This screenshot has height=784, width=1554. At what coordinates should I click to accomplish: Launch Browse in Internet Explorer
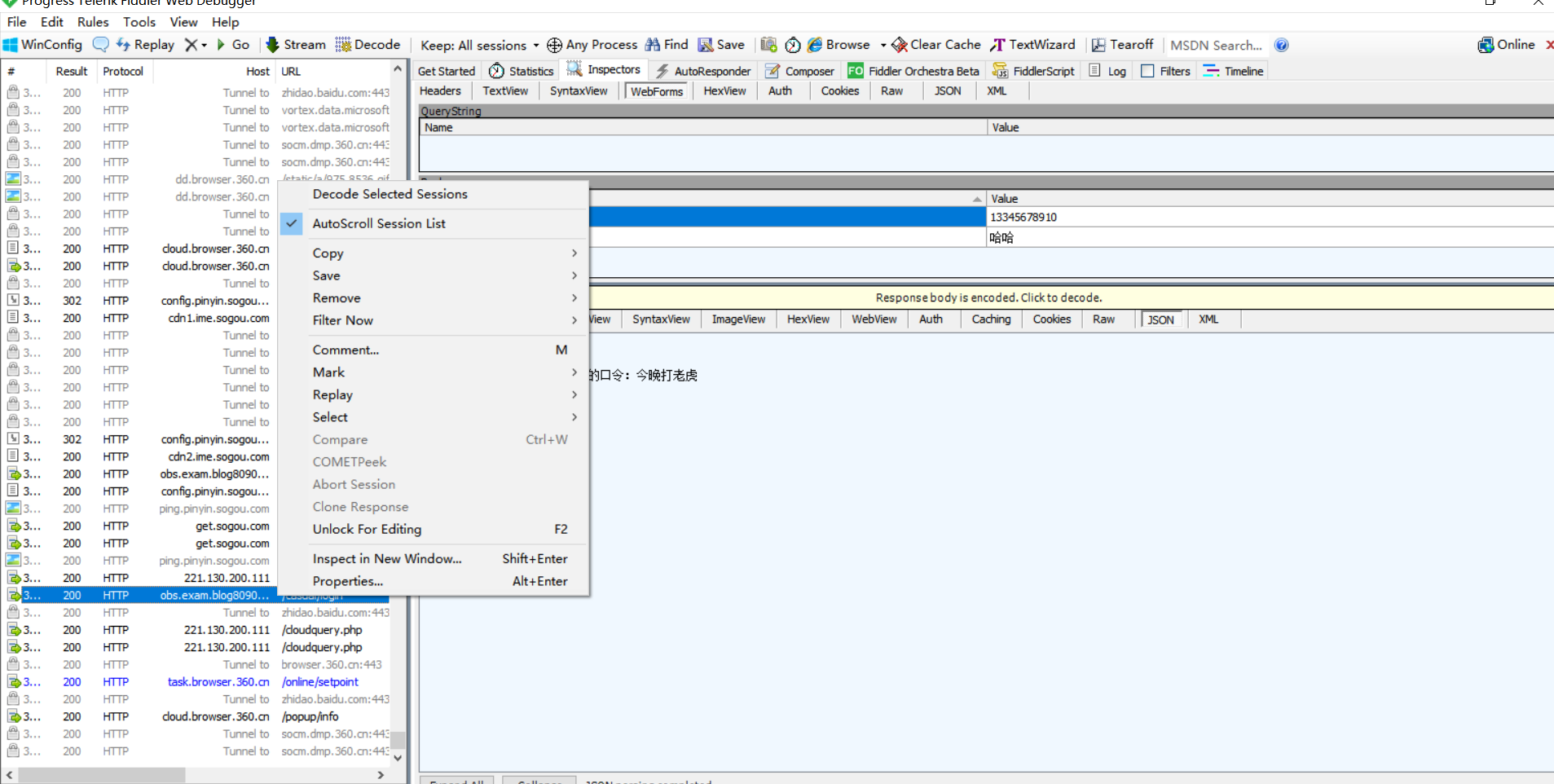point(839,45)
